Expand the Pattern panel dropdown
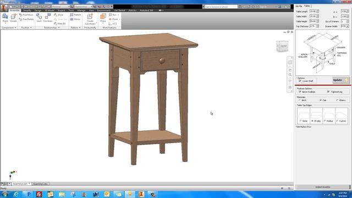Image resolution: width=352 pixels, height=198 pixels. point(80,28)
